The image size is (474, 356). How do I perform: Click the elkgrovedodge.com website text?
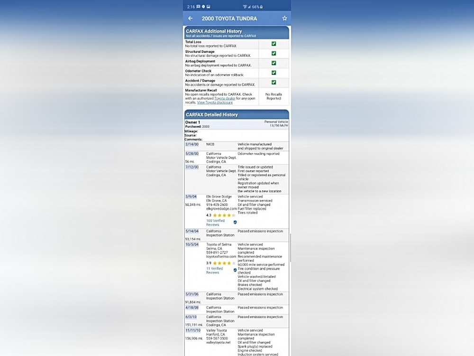pos(221,209)
